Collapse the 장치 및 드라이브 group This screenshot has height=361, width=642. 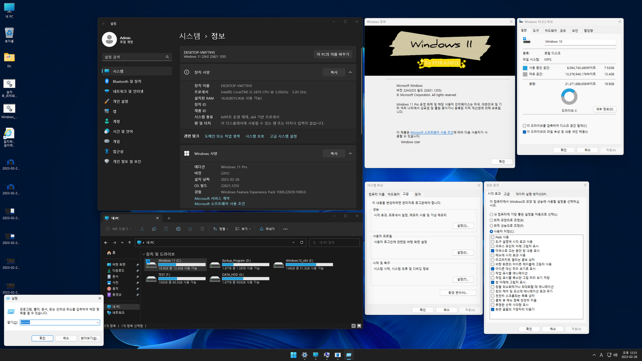(x=144, y=254)
